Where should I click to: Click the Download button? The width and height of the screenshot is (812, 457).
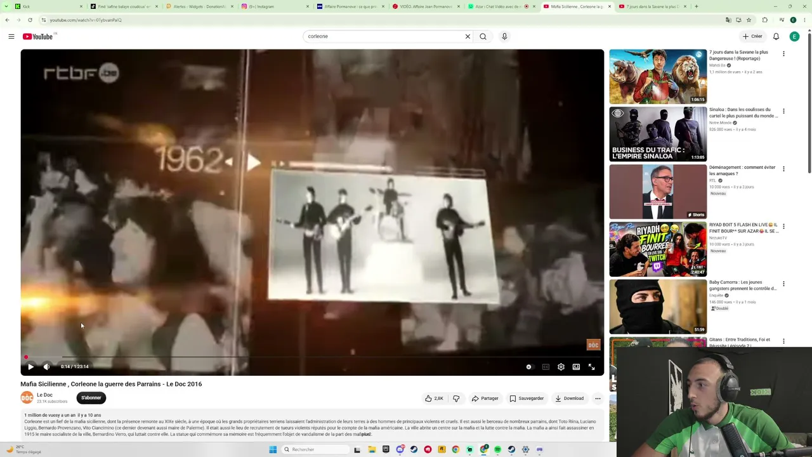coord(569,399)
